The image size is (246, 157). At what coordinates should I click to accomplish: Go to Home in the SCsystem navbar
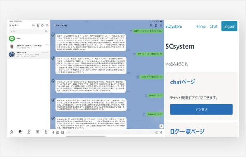pos(201,26)
